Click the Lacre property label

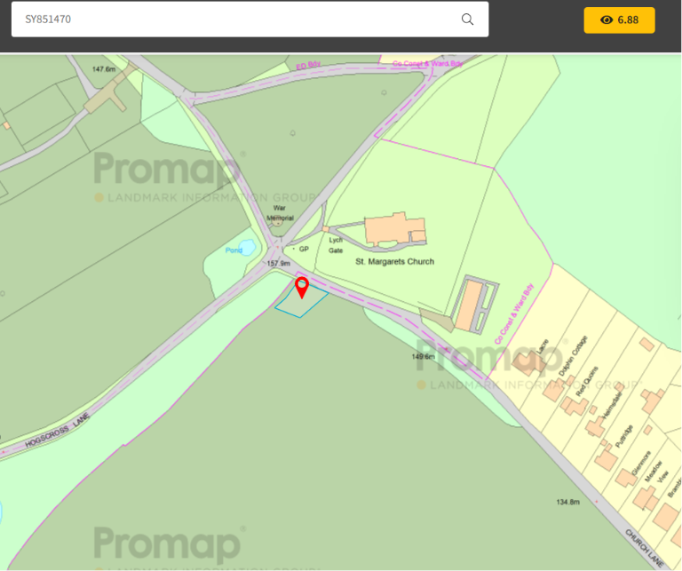pos(543,346)
